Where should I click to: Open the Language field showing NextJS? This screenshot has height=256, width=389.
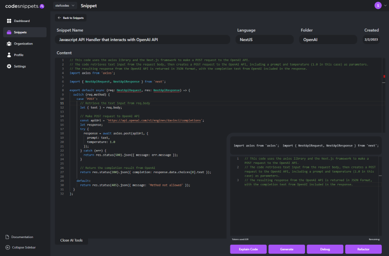tap(264, 39)
